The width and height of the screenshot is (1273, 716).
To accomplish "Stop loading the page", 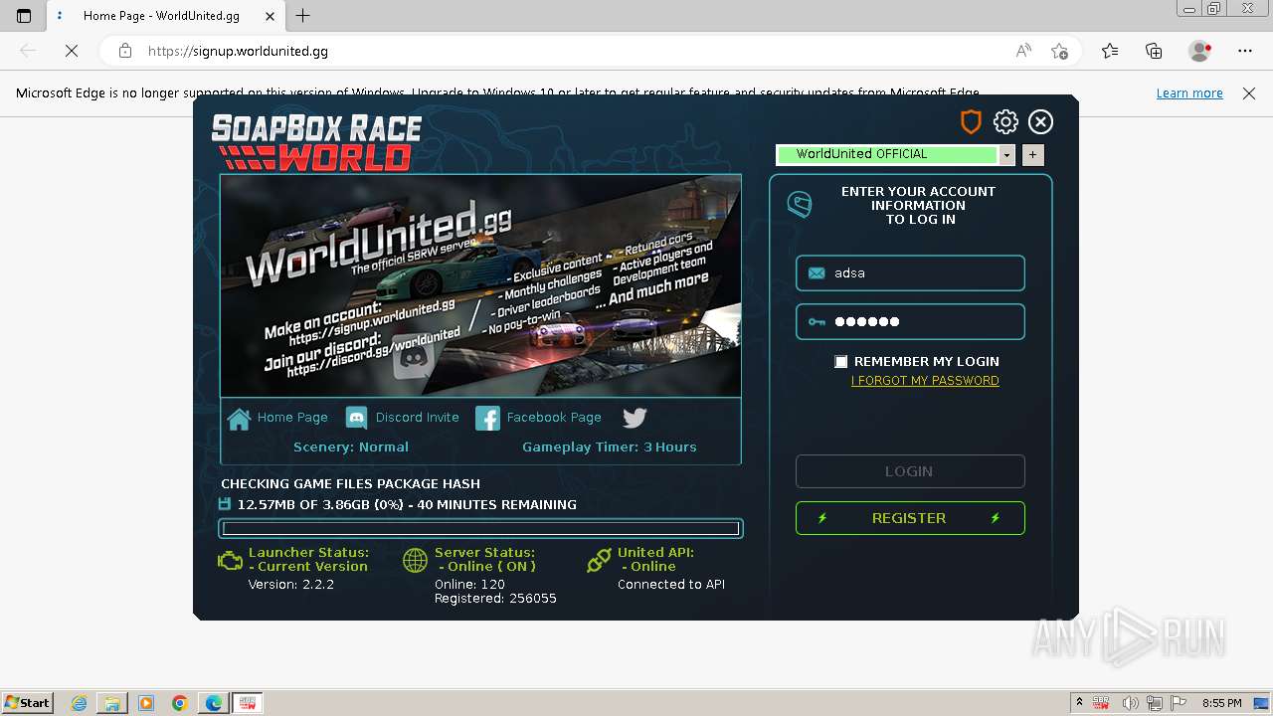I will pos(72,51).
